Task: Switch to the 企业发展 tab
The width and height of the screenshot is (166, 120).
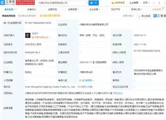Action: tap(94, 10)
